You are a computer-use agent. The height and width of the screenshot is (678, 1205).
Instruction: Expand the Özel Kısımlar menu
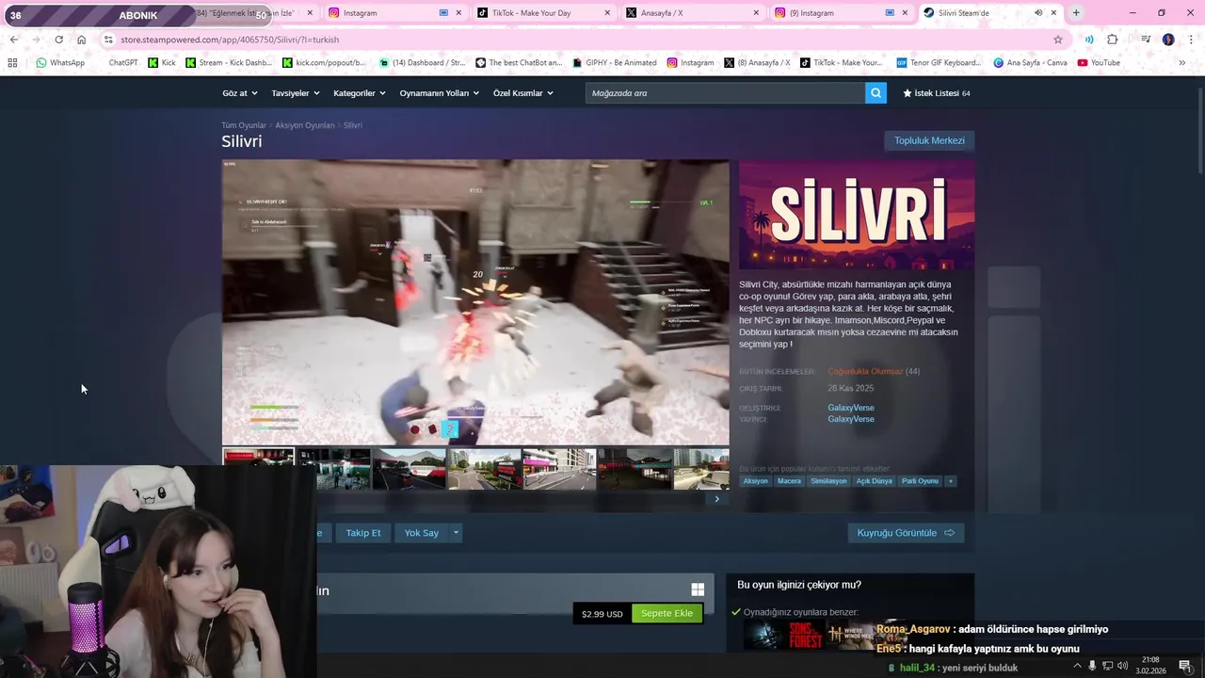523,93
